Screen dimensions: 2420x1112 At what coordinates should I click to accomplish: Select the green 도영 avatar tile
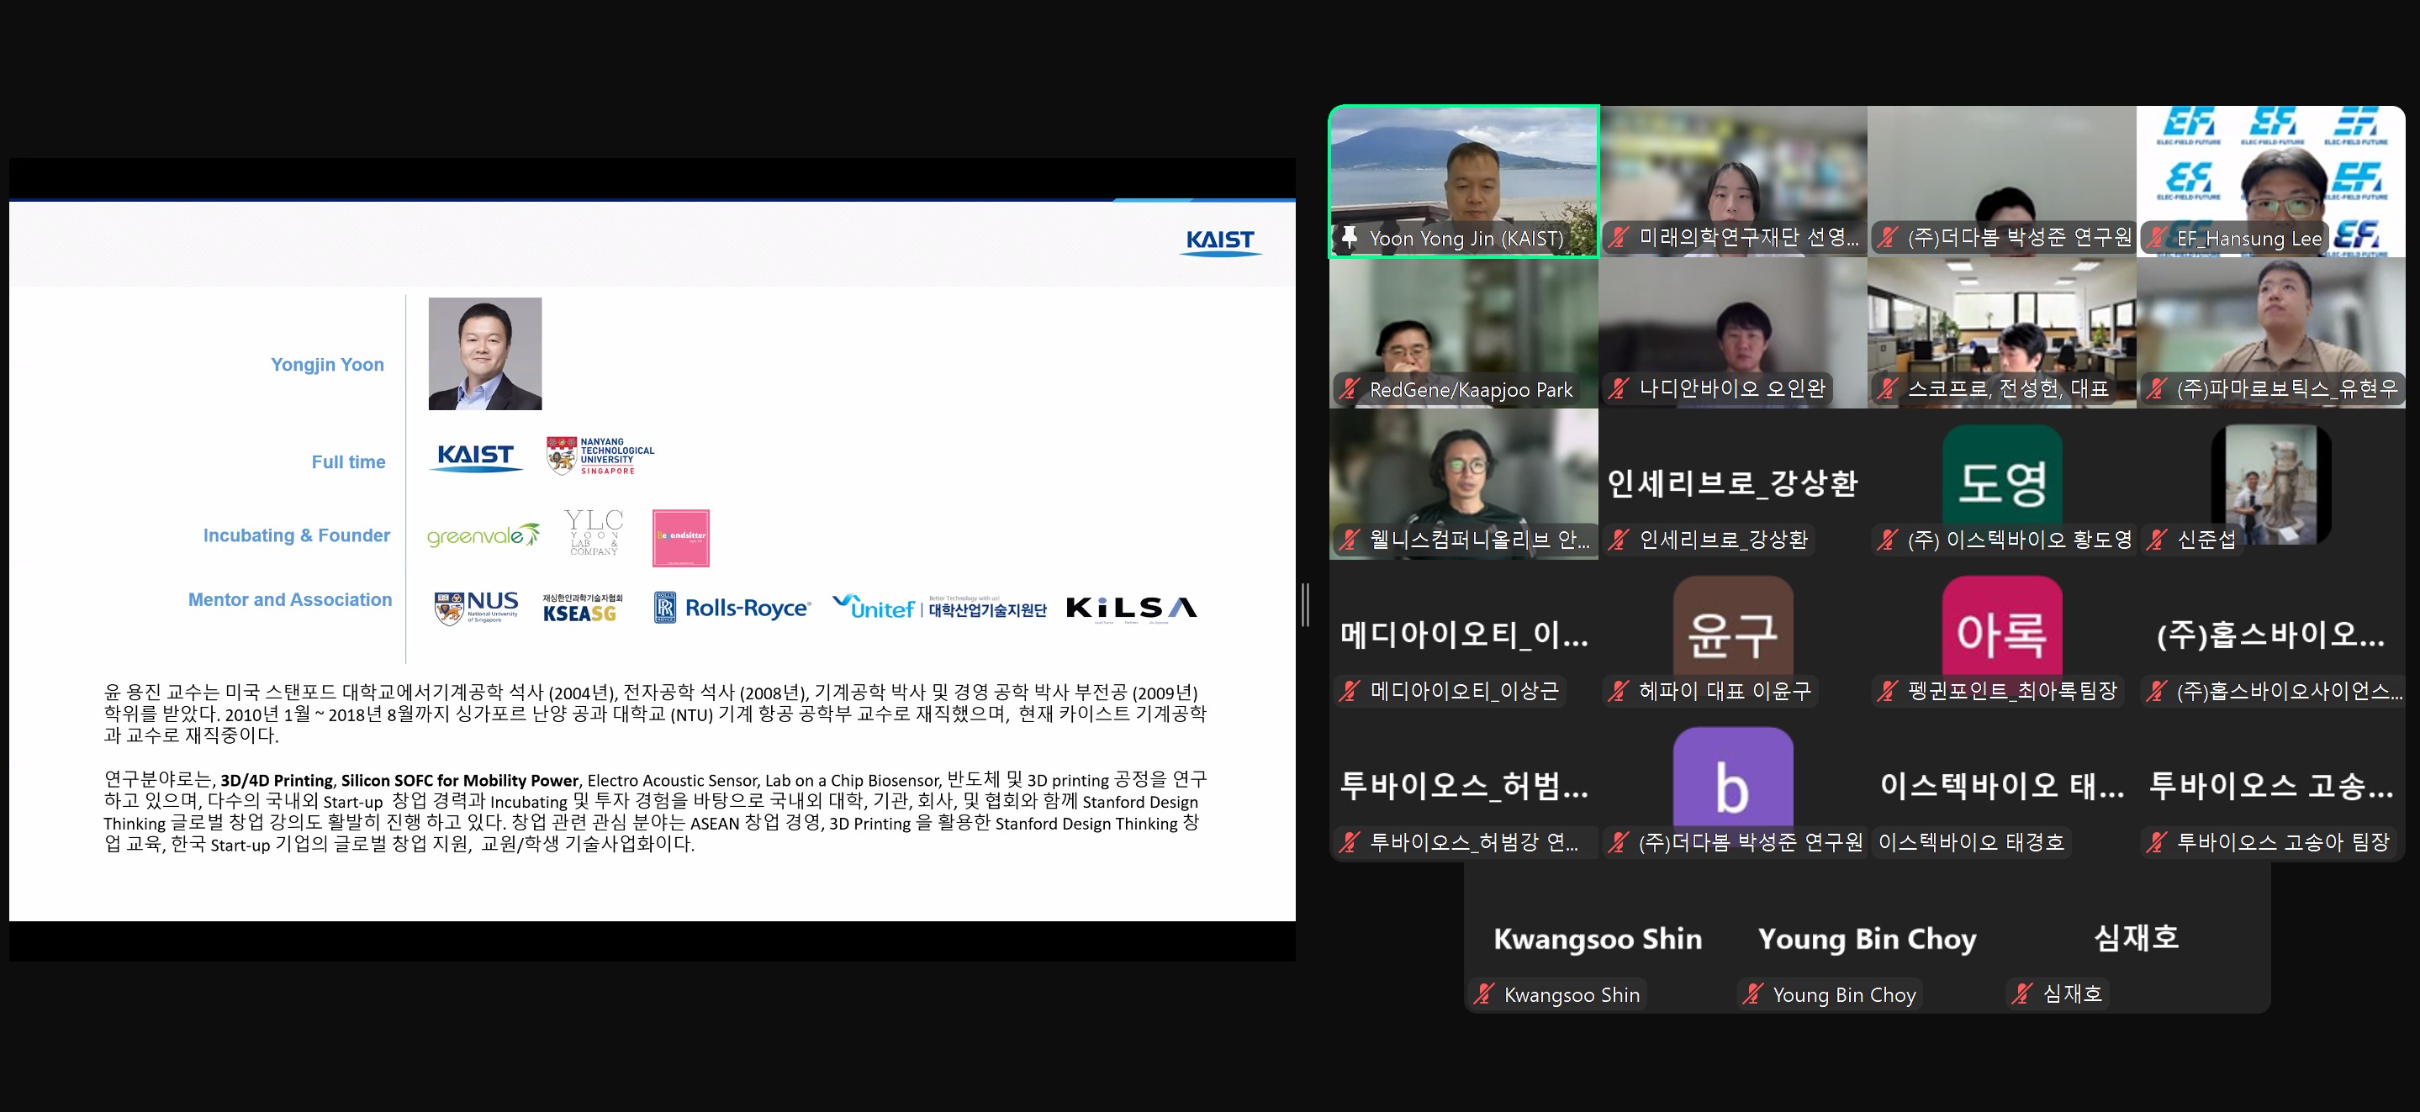coord(2001,479)
